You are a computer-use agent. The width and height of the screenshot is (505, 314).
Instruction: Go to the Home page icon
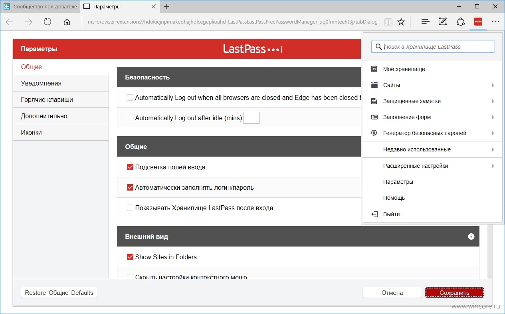(67, 22)
